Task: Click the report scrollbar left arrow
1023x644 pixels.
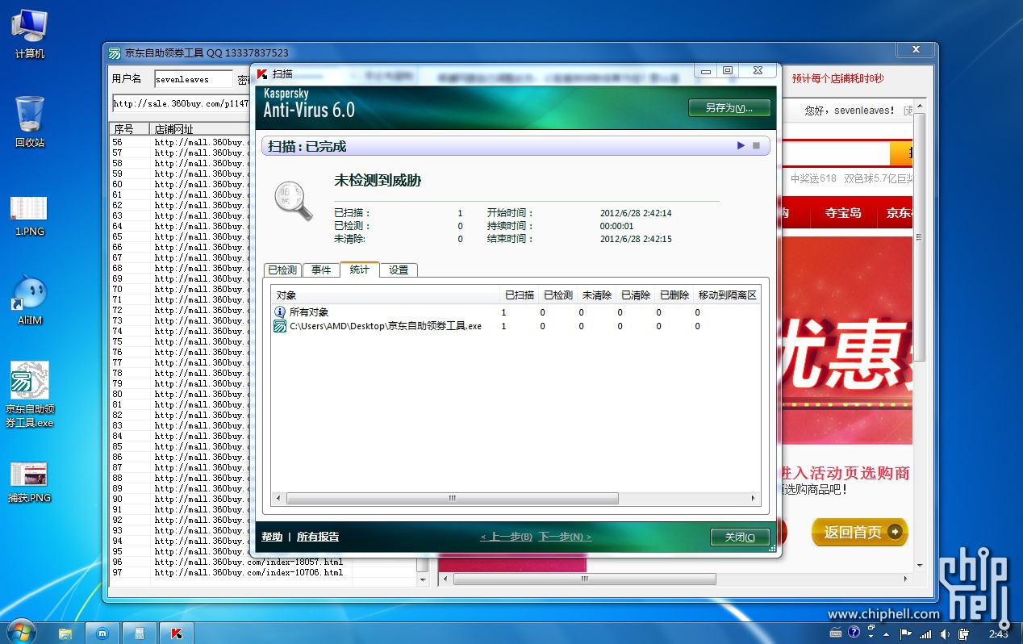Action: [x=278, y=499]
